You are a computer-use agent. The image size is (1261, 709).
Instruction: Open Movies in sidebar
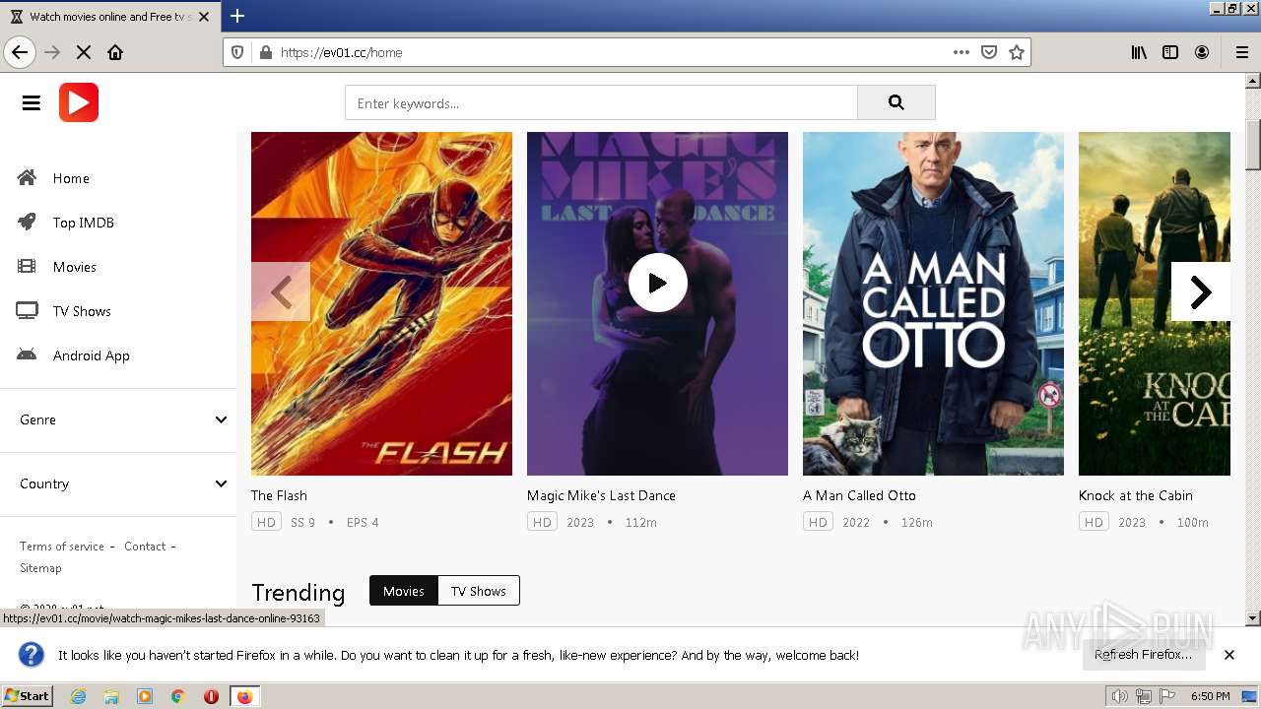pyautogui.click(x=75, y=267)
